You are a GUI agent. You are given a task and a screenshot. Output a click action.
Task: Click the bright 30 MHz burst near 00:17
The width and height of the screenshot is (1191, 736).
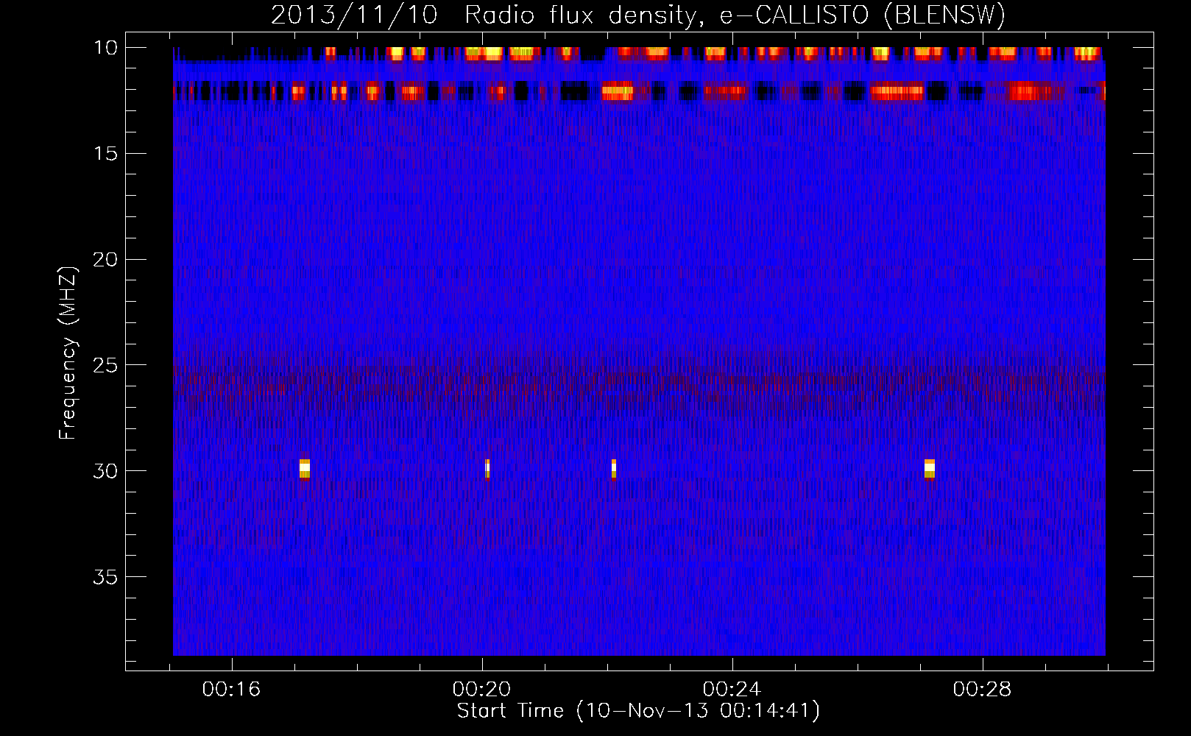click(x=305, y=468)
